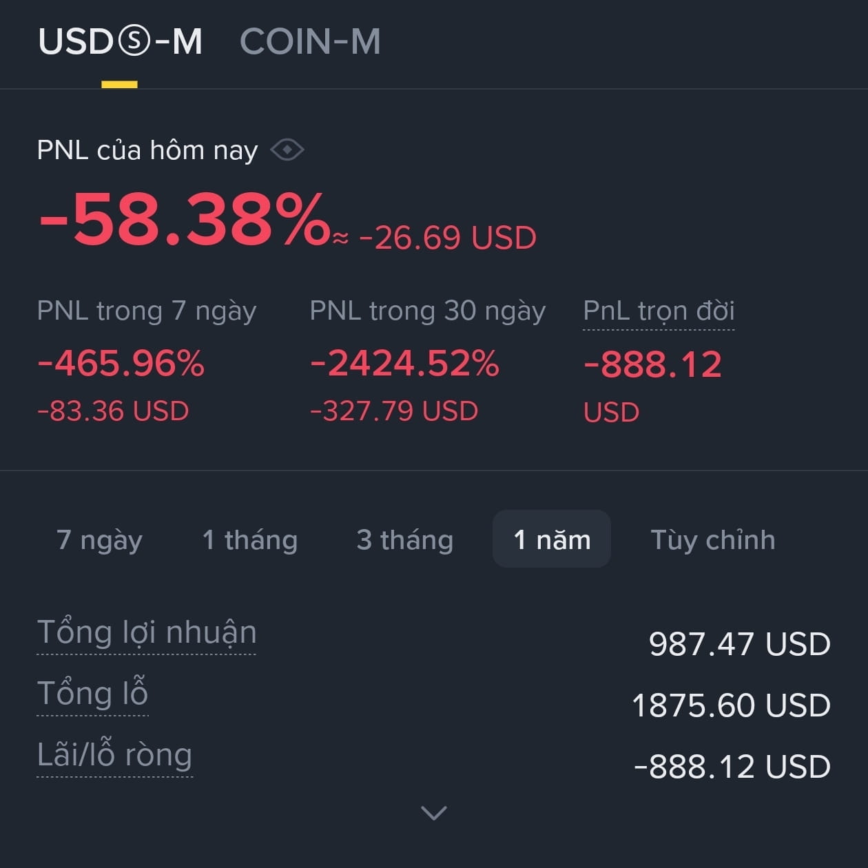
Task: Choose the 3 tháng time range
Action: (405, 540)
